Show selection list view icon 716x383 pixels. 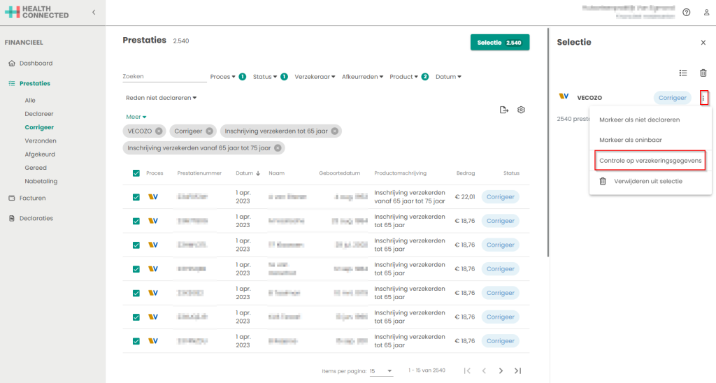tap(683, 73)
